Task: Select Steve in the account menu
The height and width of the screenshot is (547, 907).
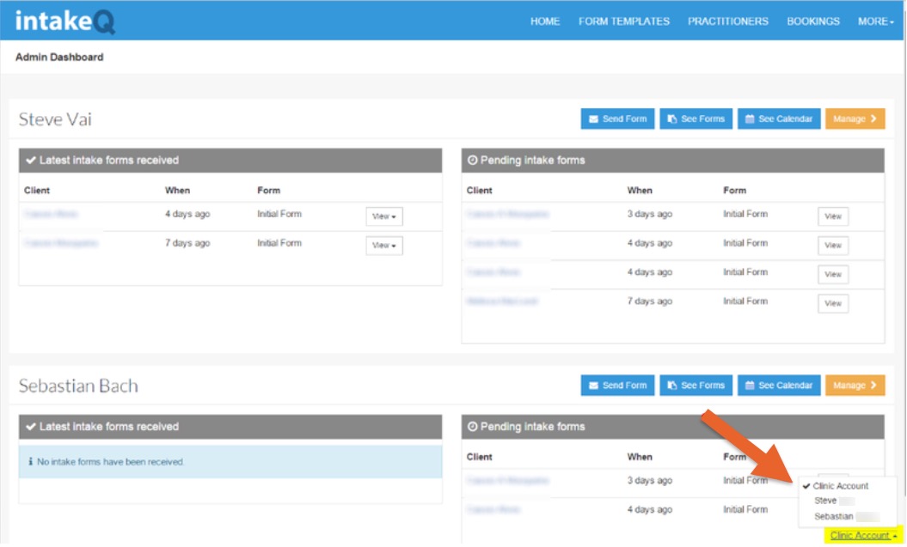Action: (x=824, y=501)
